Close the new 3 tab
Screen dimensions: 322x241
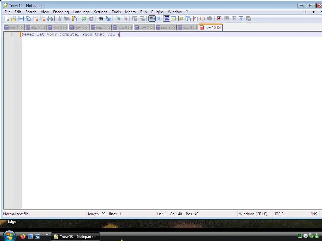(65, 28)
